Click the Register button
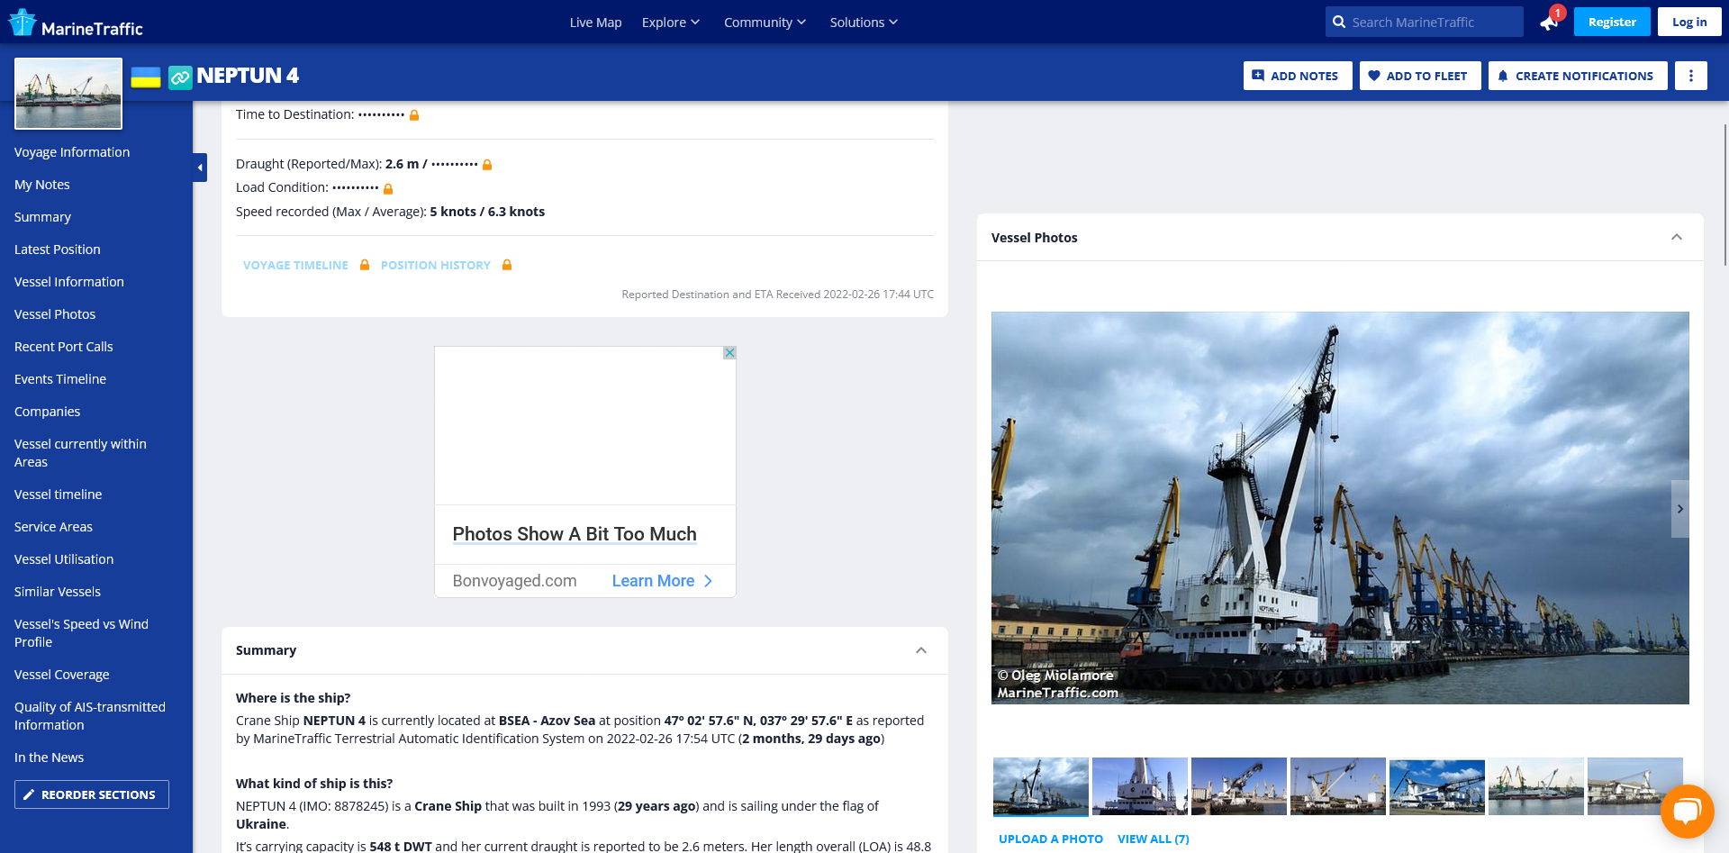This screenshot has height=853, width=1729. pyautogui.click(x=1612, y=22)
